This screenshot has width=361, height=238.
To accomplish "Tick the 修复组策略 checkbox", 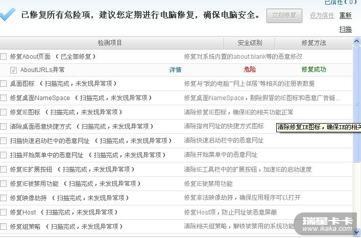I will pos(3,226).
